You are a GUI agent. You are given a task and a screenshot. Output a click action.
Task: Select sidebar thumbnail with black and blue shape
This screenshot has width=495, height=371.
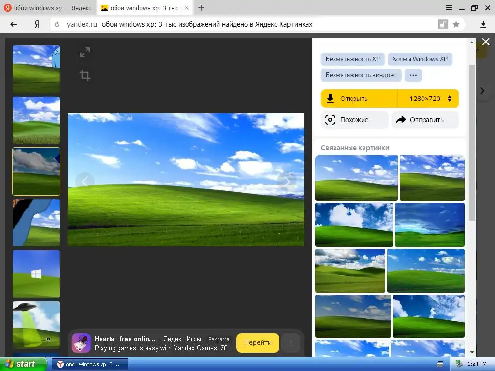36,222
